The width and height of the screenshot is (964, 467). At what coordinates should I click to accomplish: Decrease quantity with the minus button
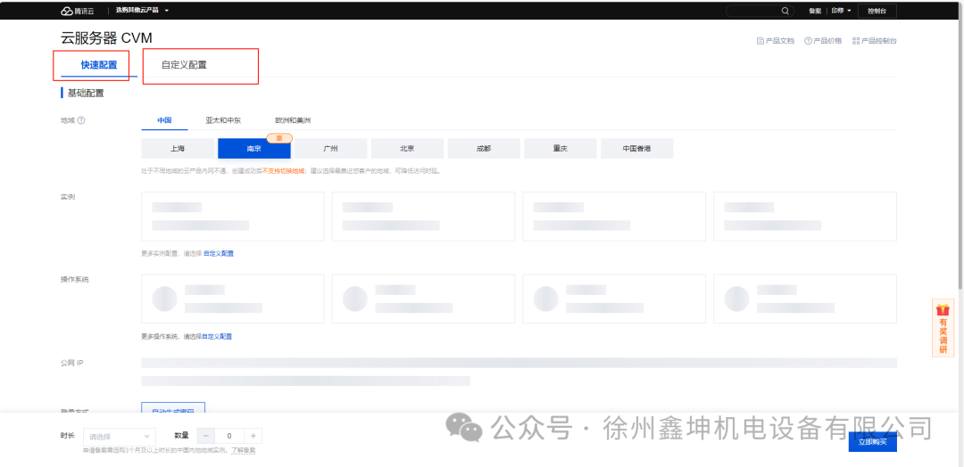[x=205, y=436]
